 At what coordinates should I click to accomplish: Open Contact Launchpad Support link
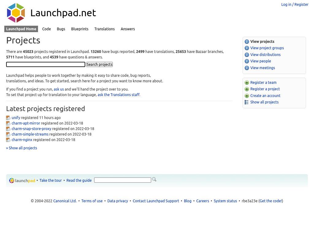click(x=156, y=201)
